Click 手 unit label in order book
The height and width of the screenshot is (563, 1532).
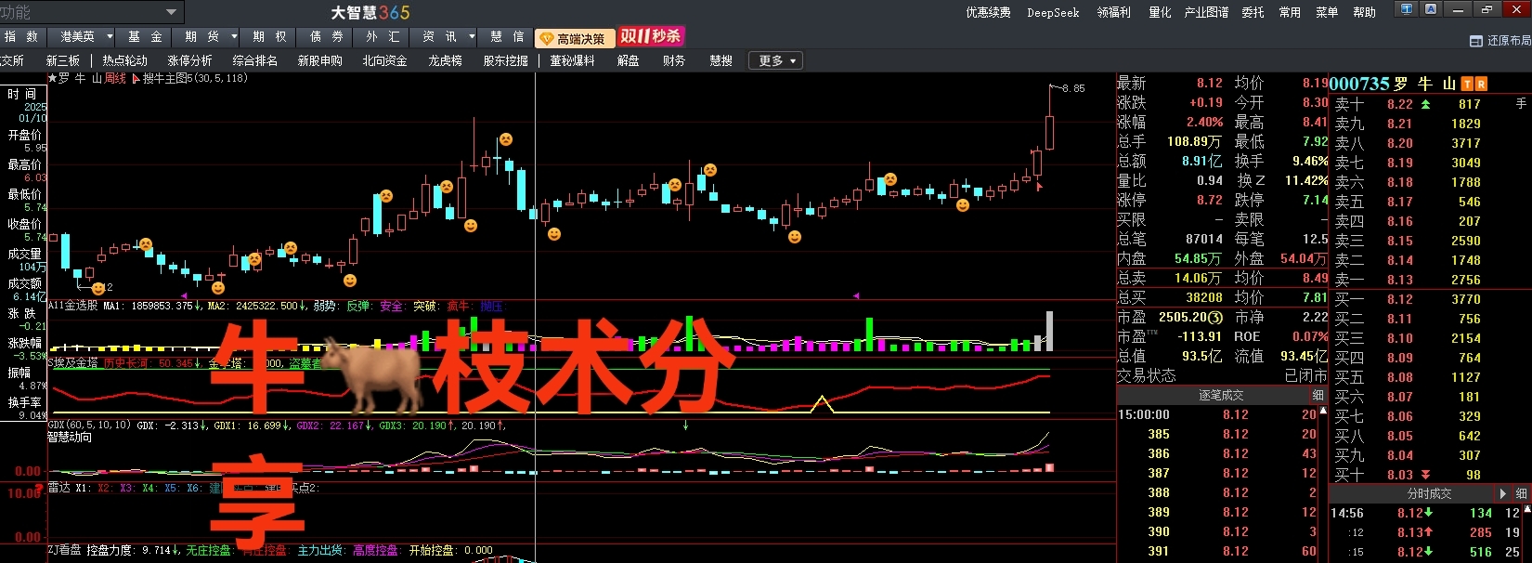tap(1521, 104)
